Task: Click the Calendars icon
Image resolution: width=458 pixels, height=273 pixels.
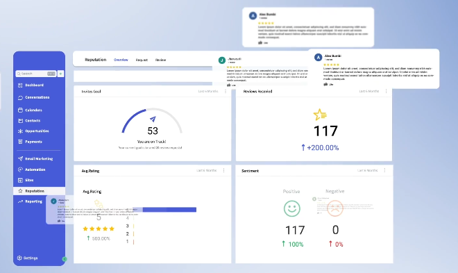Action: coord(20,110)
